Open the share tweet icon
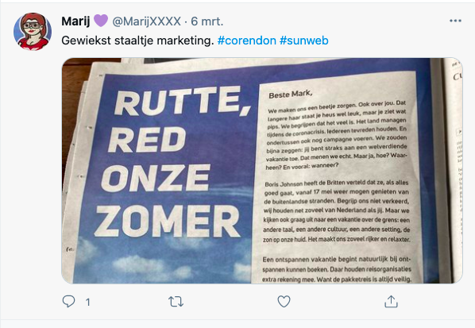Image resolution: width=475 pixels, height=328 pixels. [x=391, y=301]
